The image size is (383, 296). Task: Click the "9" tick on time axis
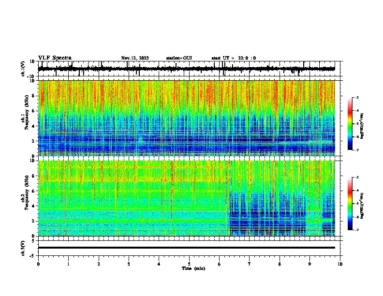point(309,264)
